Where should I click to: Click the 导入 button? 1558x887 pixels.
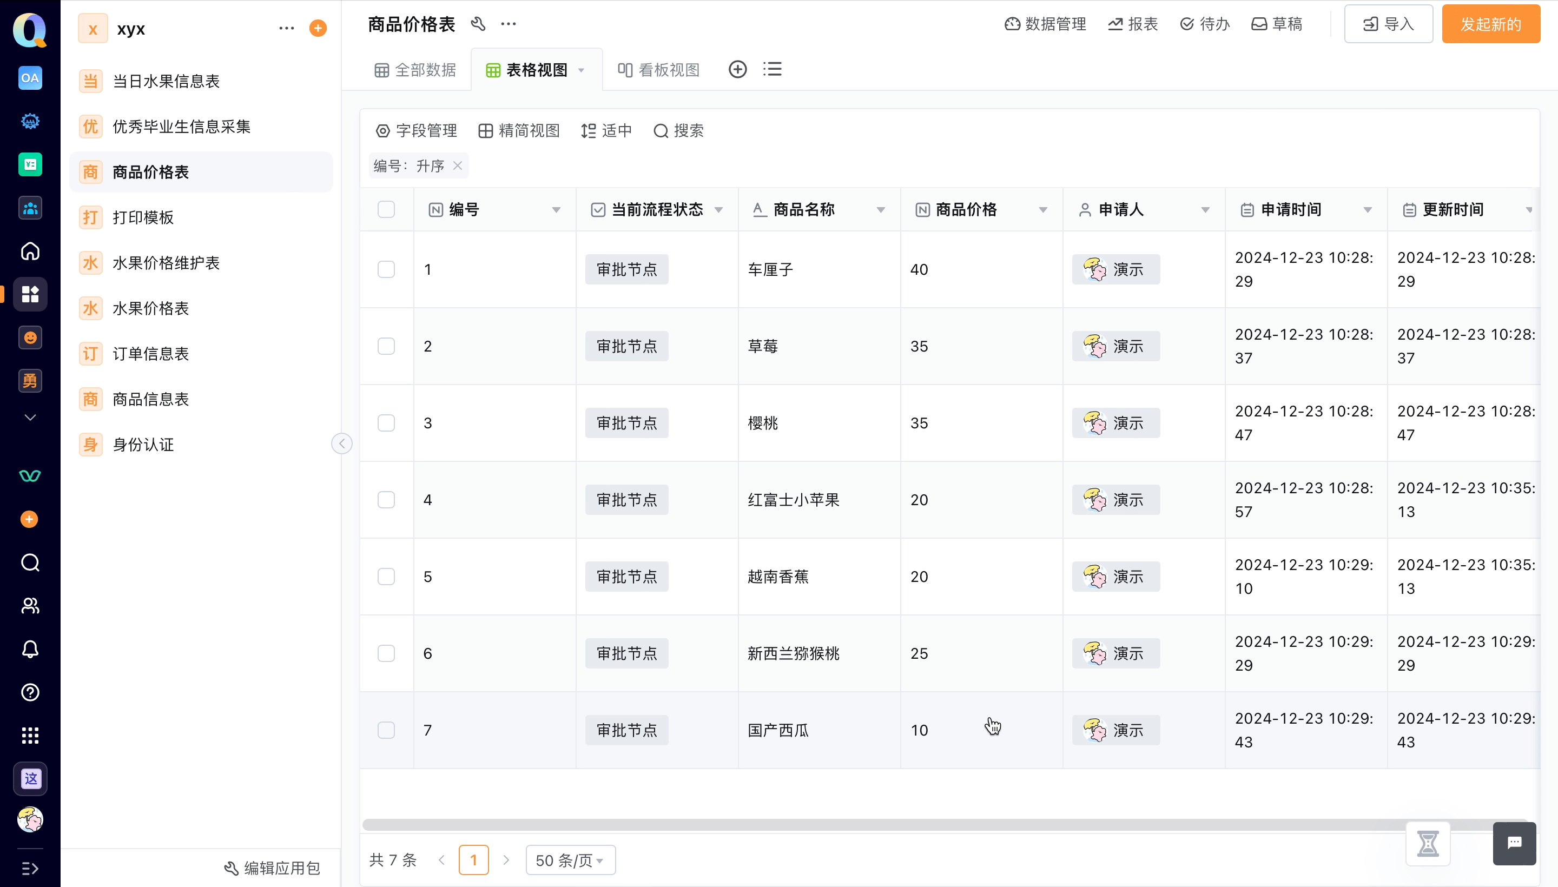[x=1388, y=24]
